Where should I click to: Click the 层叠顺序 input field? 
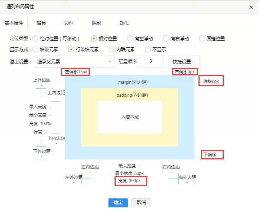[151, 62]
